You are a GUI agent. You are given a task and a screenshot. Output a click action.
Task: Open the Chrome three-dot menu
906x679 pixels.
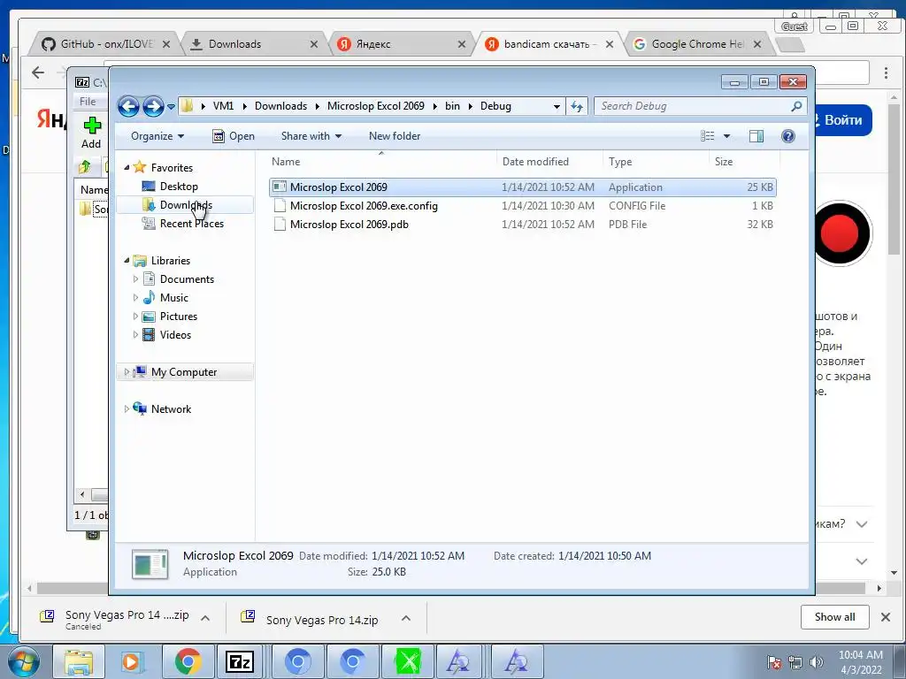pyautogui.click(x=886, y=72)
